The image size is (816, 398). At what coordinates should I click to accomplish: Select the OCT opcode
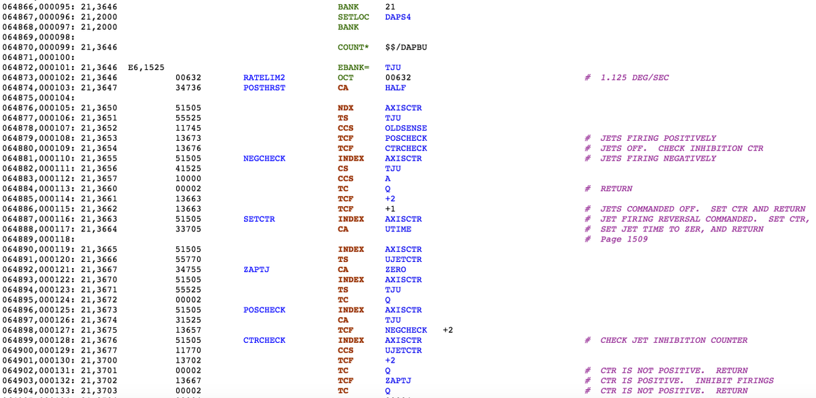[345, 78]
